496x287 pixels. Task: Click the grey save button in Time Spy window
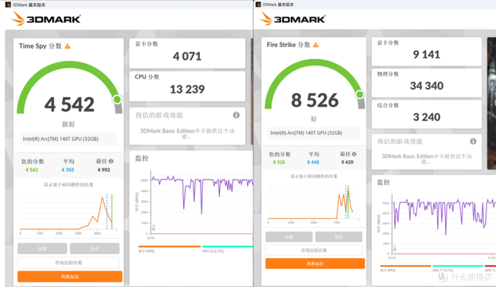click(95, 248)
